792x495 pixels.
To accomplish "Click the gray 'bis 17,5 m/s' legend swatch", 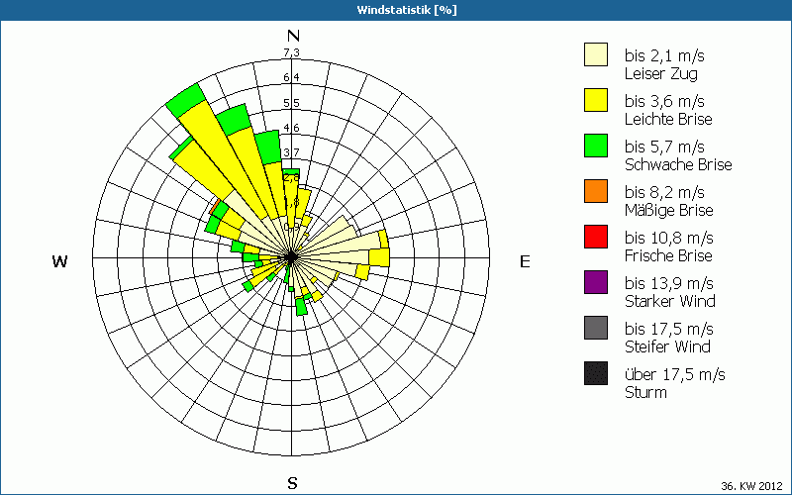I will (x=596, y=328).
